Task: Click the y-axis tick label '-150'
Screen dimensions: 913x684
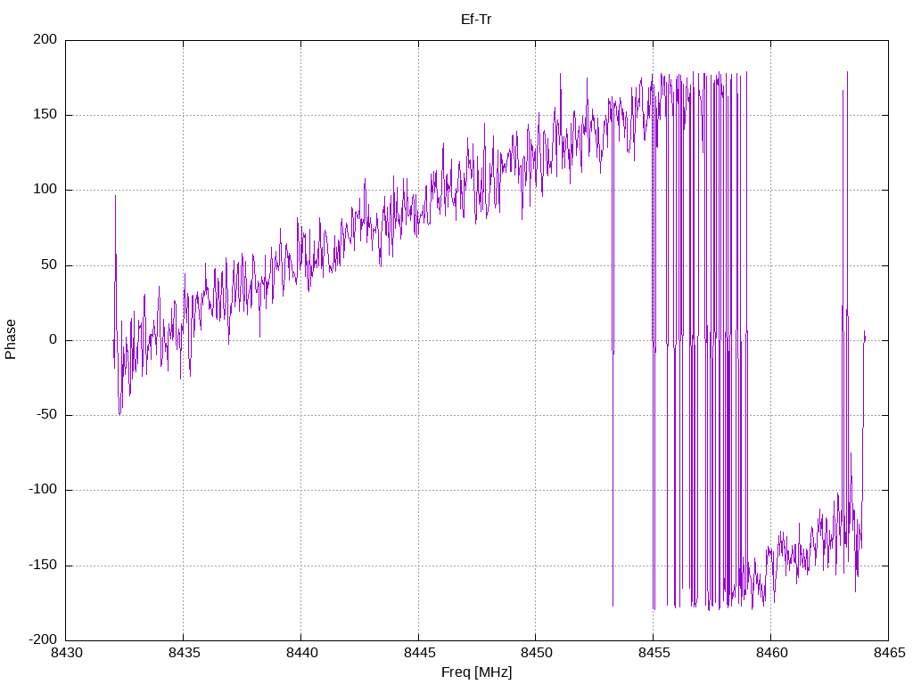Action: pos(43,566)
